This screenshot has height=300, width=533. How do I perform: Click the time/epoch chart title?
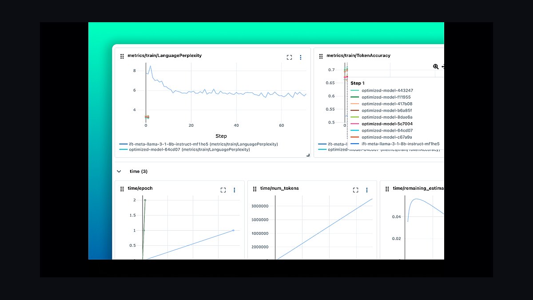[x=140, y=188]
